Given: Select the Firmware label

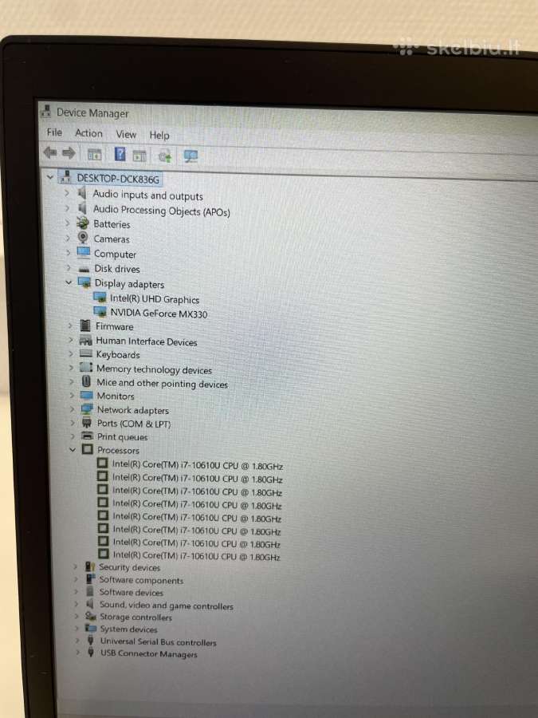Looking at the screenshot, I should pyautogui.click(x=114, y=326).
